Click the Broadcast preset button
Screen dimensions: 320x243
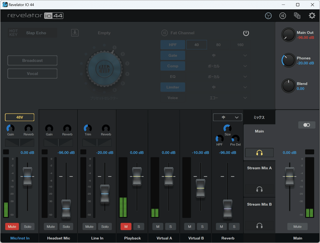click(x=32, y=60)
